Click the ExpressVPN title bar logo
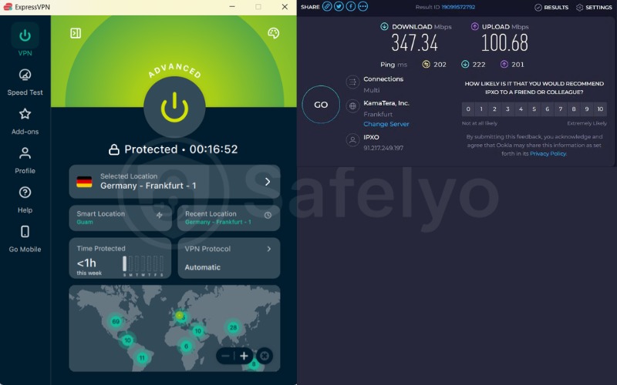Screen dimensions: 617x385 (8, 7)
